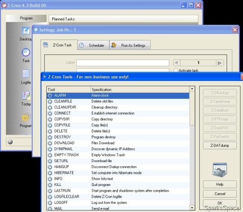The height and width of the screenshot is (212, 243).
Task: Enable the Activate task checkbox
Action: [176, 71]
